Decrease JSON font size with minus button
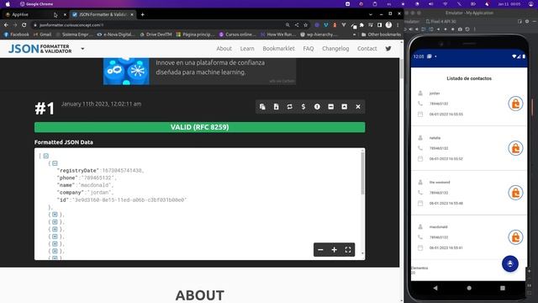Image resolution: width=538 pixels, height=303 pixels. (x=320, y=250)
